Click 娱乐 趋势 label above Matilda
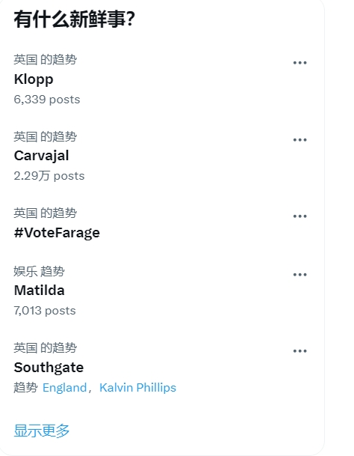This screenshot has width=354, height=456. pyautogui.click(x=39, y=271)
